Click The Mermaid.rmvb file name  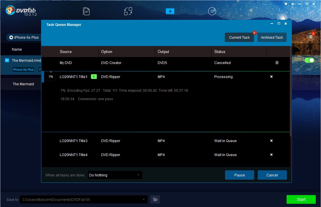27,61
